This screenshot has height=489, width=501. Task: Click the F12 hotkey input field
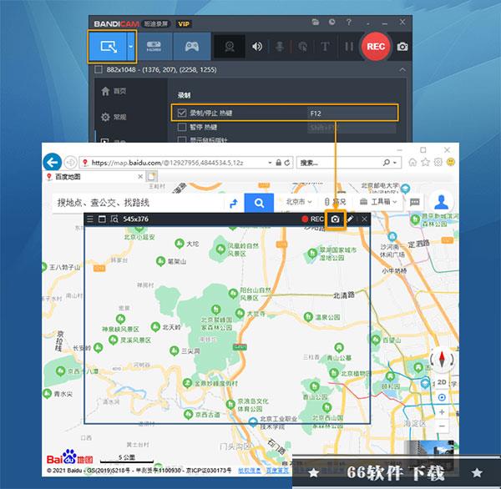[352, 113]
